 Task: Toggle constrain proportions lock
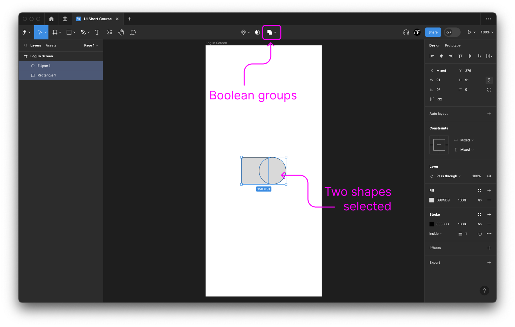(x=489, y=80)
